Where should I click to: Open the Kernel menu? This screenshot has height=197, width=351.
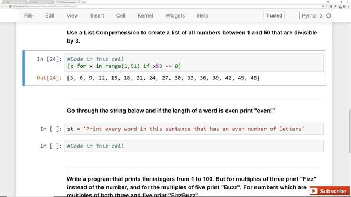145,16
